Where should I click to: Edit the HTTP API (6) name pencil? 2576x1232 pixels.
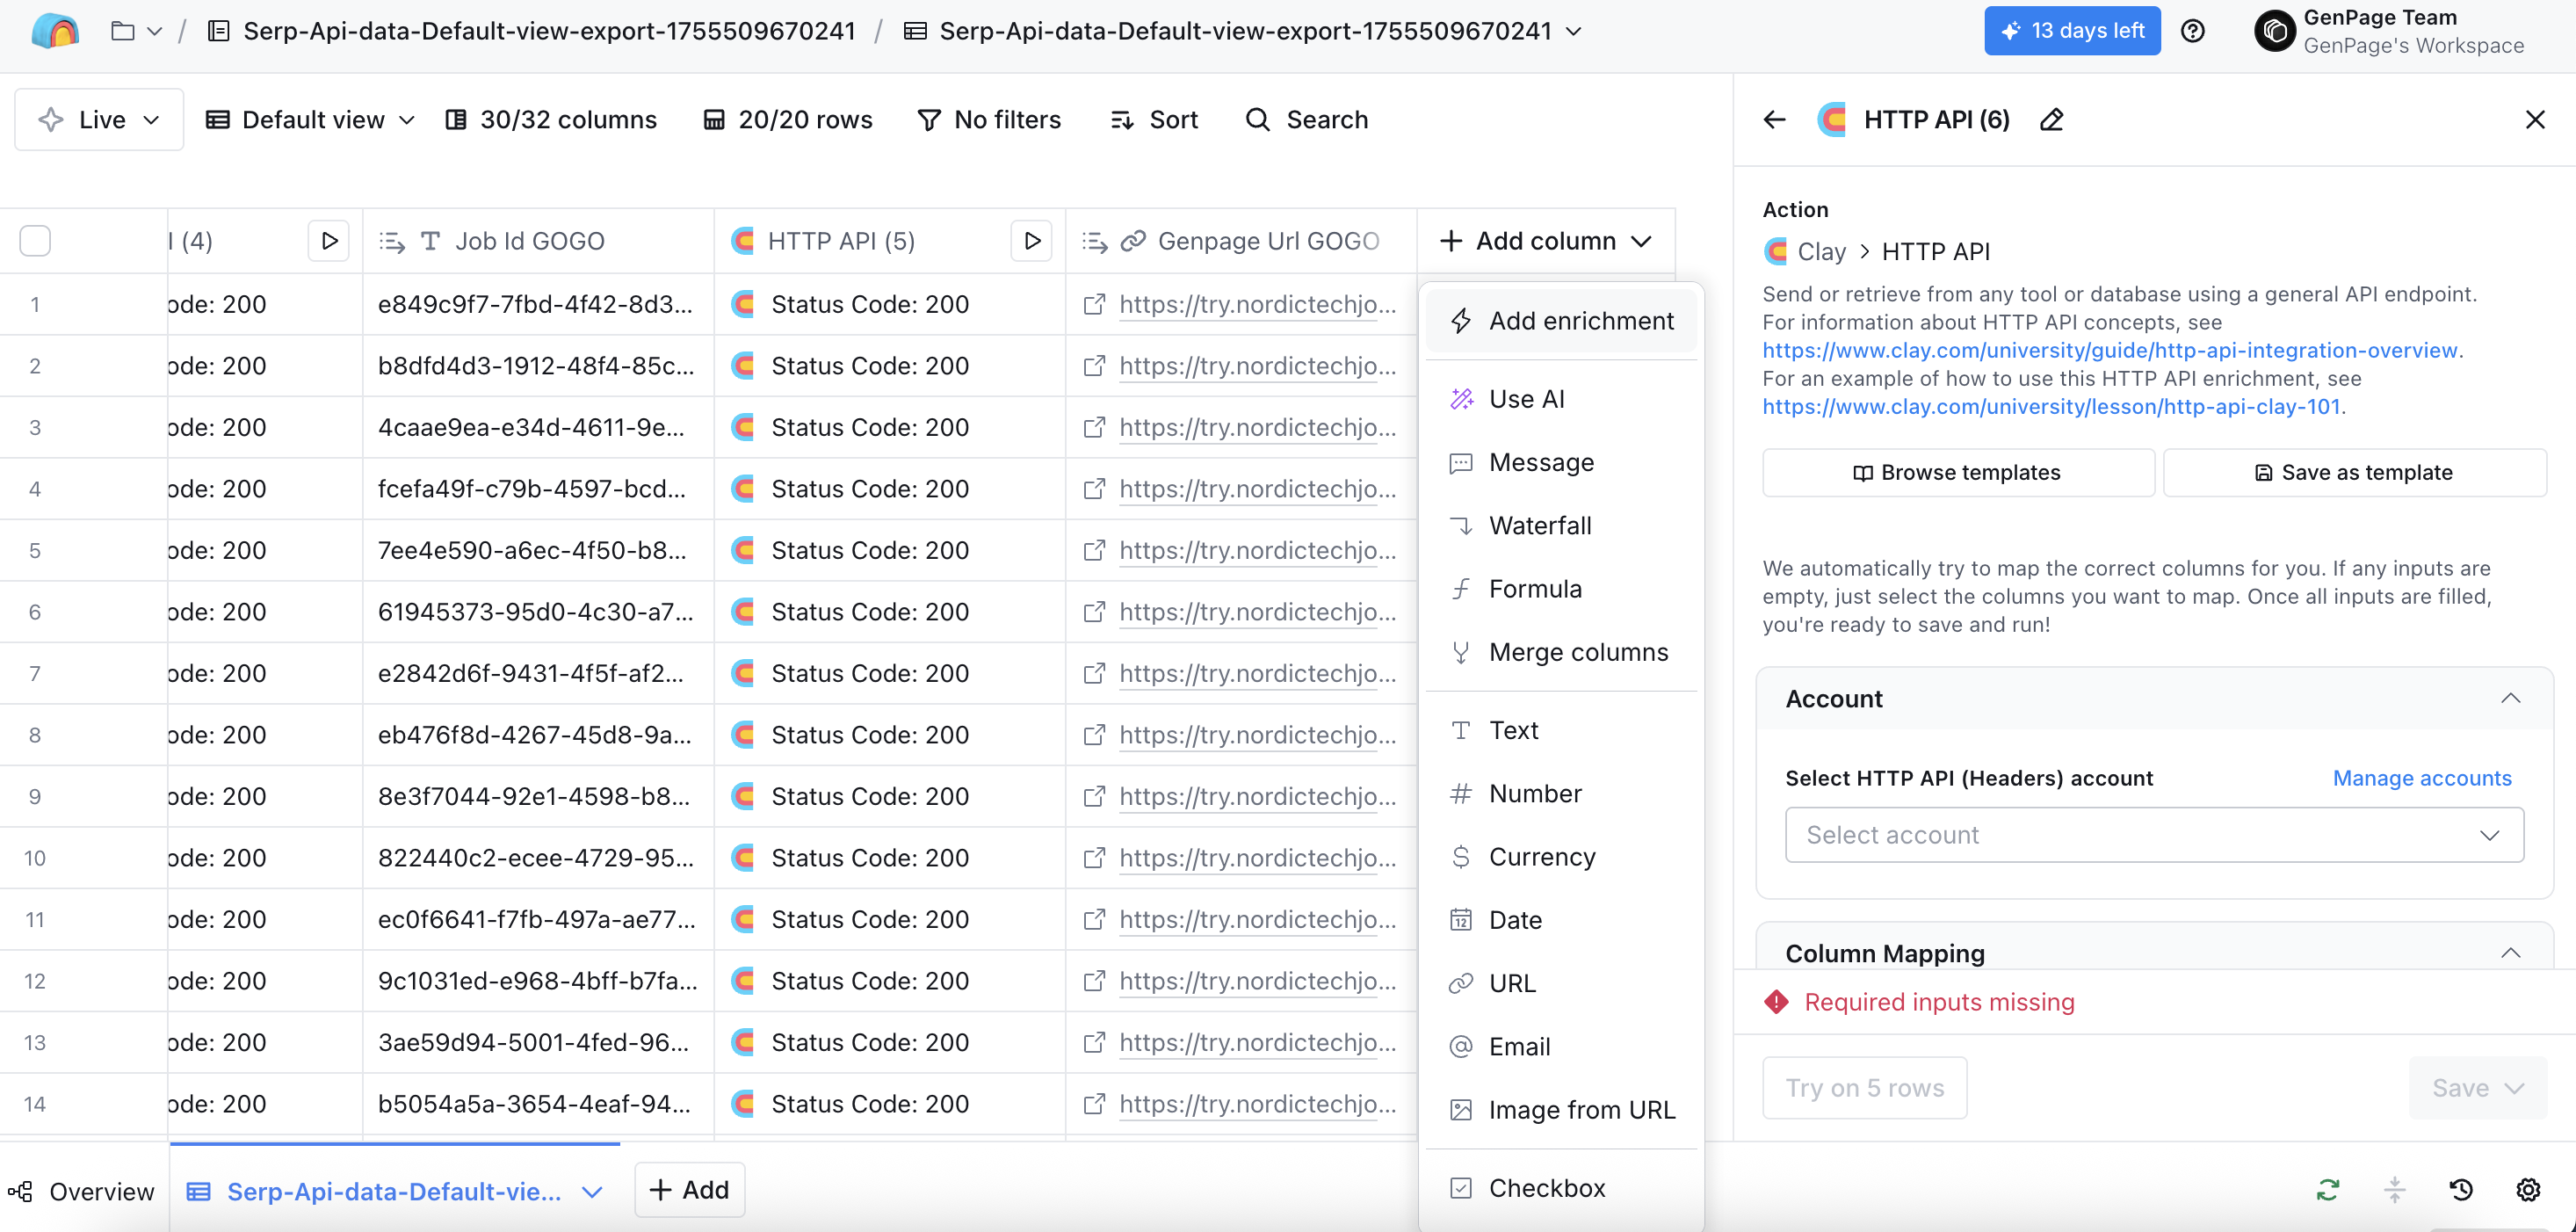[2051, 120]
